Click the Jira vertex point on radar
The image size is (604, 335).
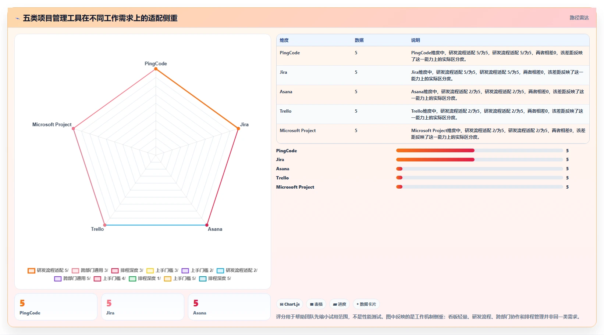pyautogui.click(x=238, y=128)
